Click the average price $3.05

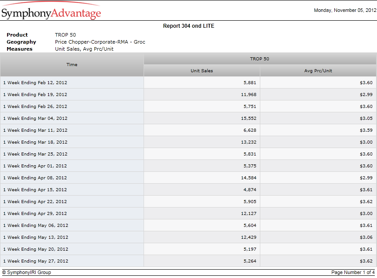point(366,119)
